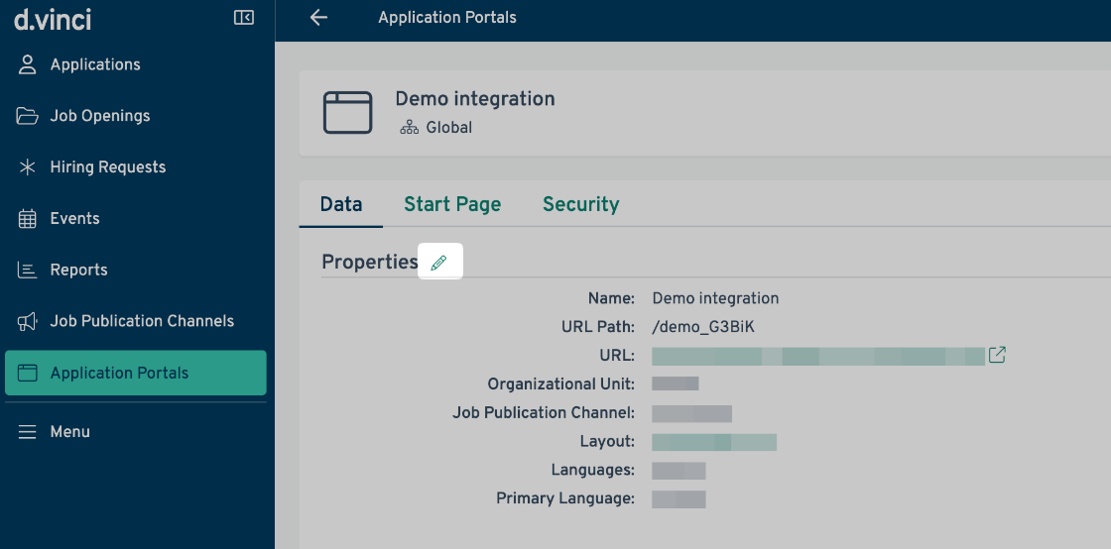Screen dimensions: 1111x549
Task: Collapse the sidebar using the panel toggle icon
Action: pos(244,18)
